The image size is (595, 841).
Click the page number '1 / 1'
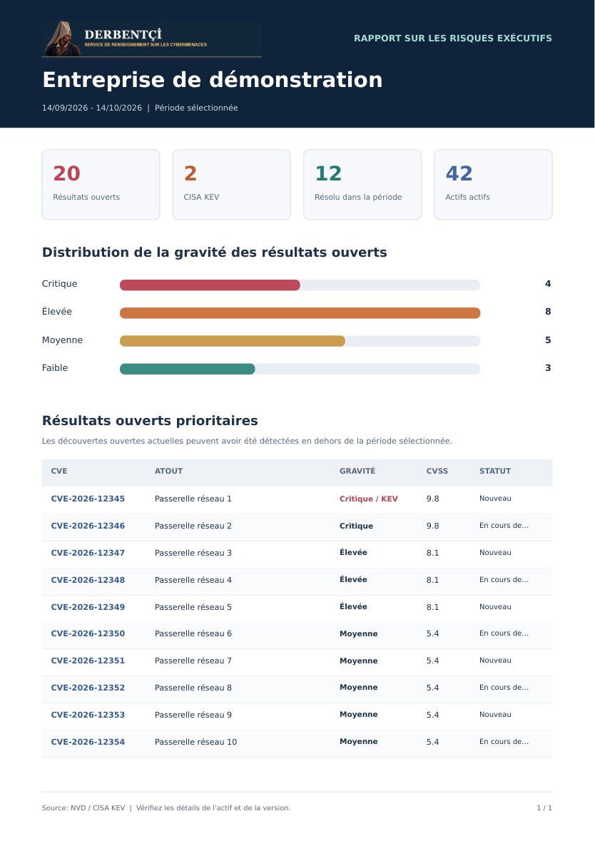pyautogui.click(x=544, y=807)
